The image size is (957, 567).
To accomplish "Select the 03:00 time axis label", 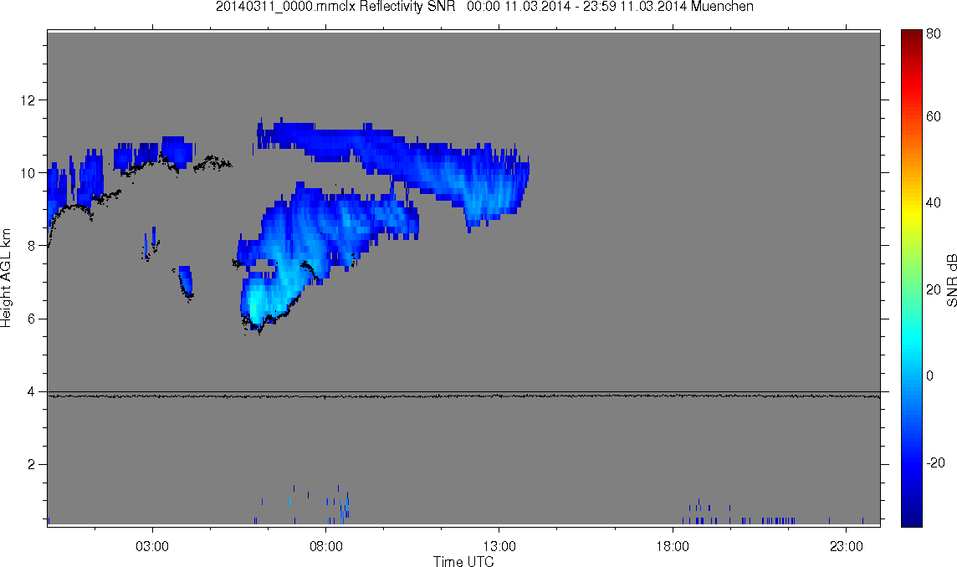I will [152, 546].
